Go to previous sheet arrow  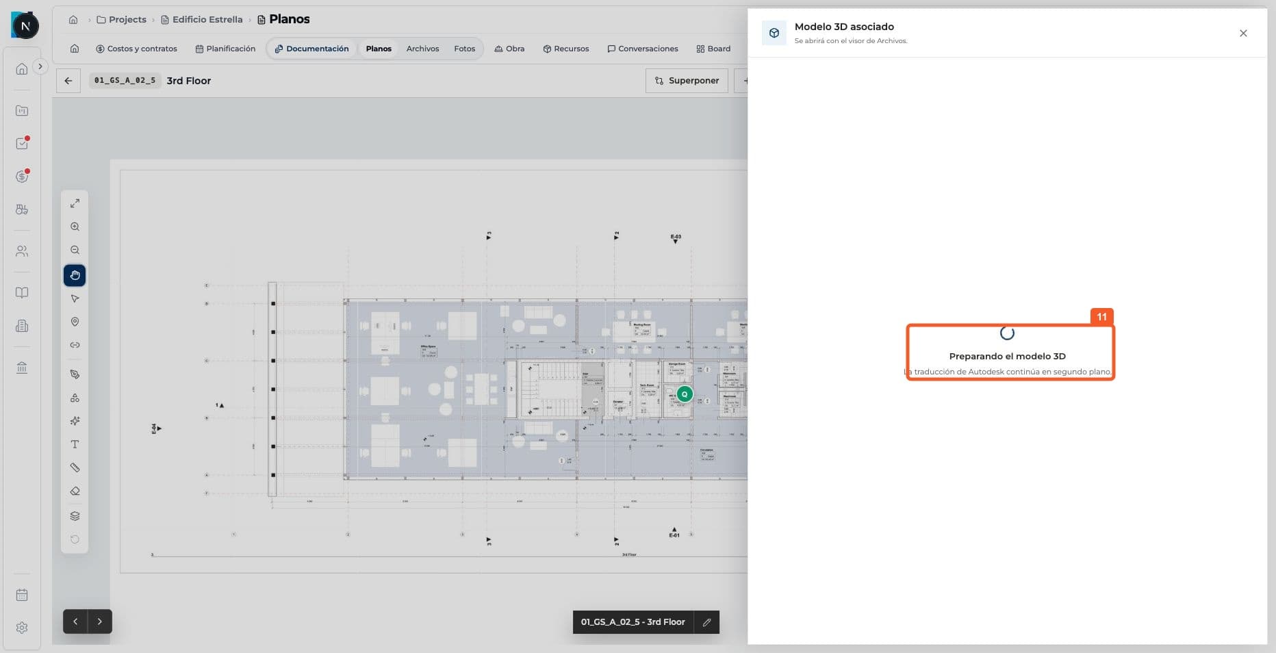tap(75, 622)
